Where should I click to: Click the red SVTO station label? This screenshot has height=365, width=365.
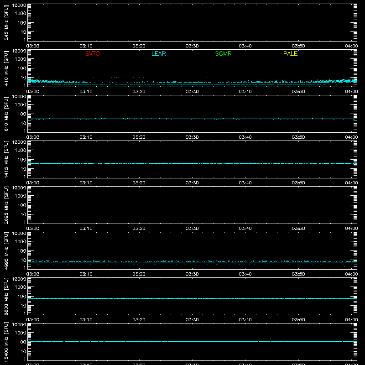coord(93,53)
